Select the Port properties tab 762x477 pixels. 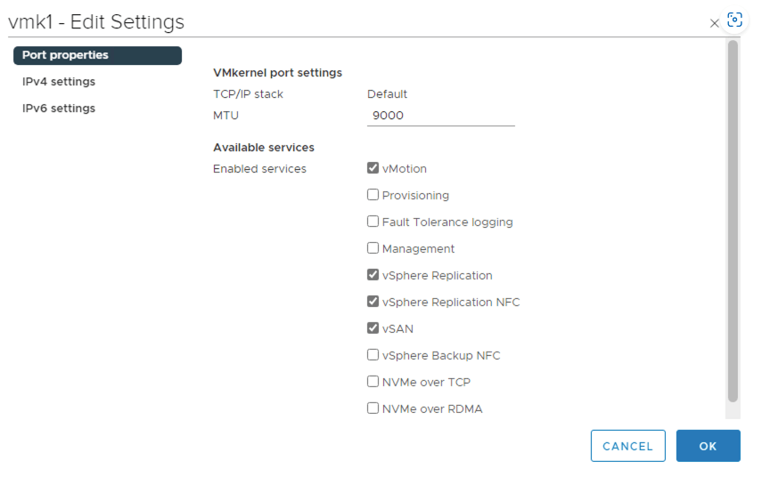(x=97, y=55)
